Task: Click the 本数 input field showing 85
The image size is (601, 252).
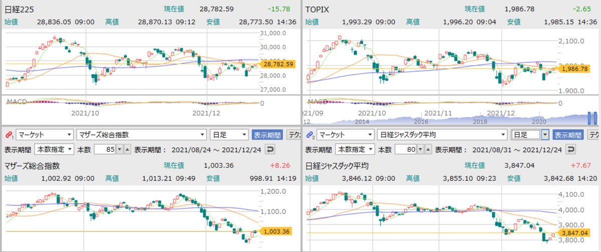Action: point(105,149)
